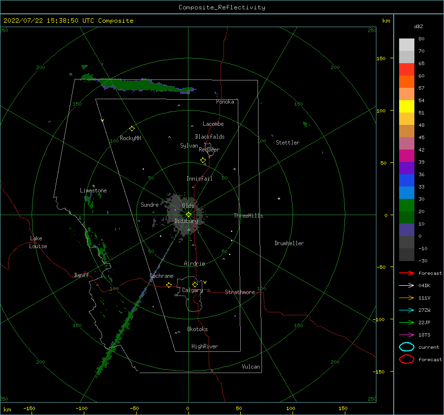The width and height of the screenshot is (444, 415).
Task: Click the Limestone label
Action: tap(93, 190)
